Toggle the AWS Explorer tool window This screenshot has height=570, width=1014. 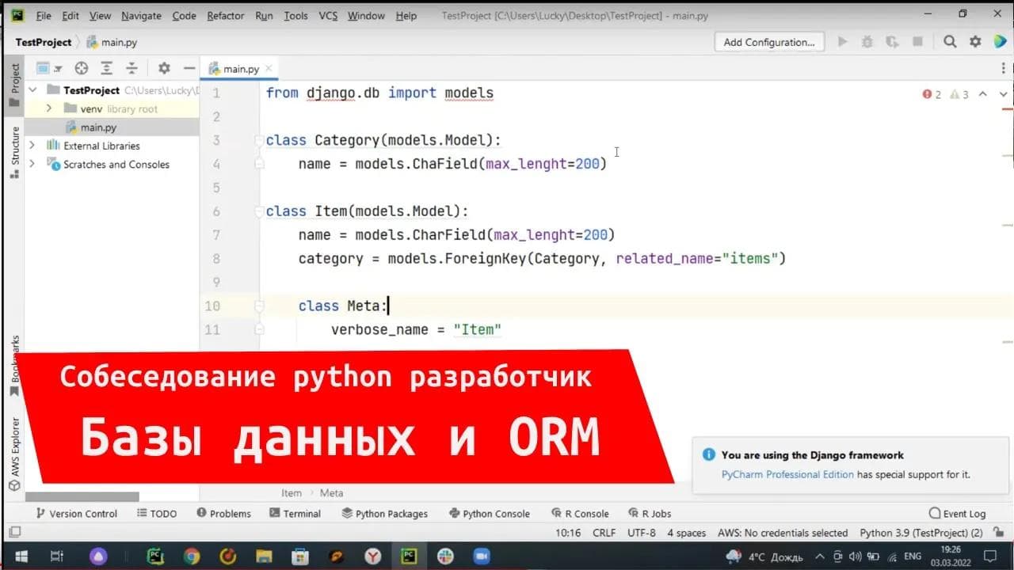tap(12, 443)
